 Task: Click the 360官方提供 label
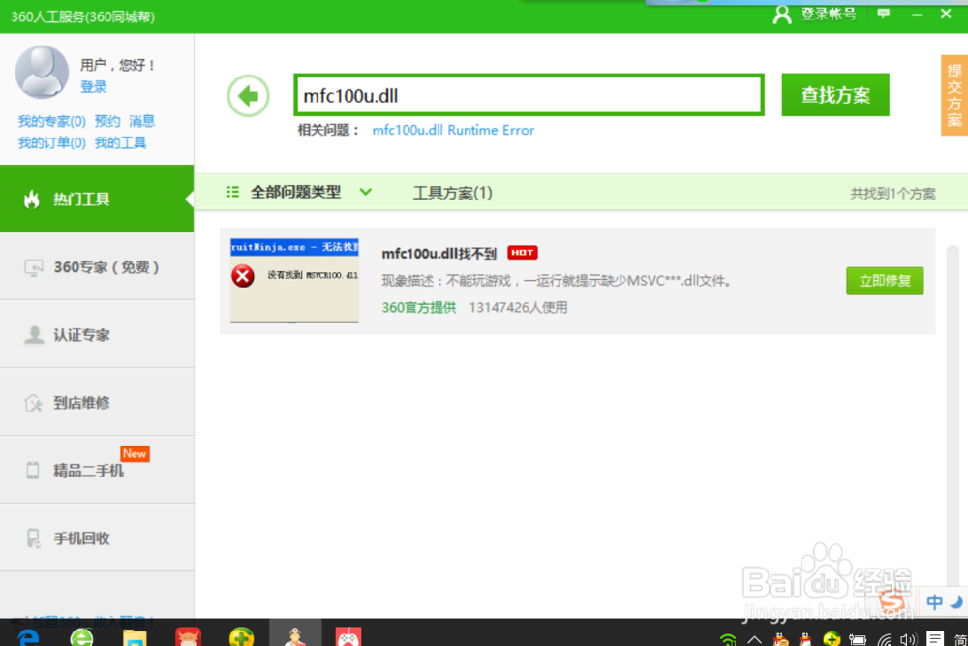tap(418, 308)
